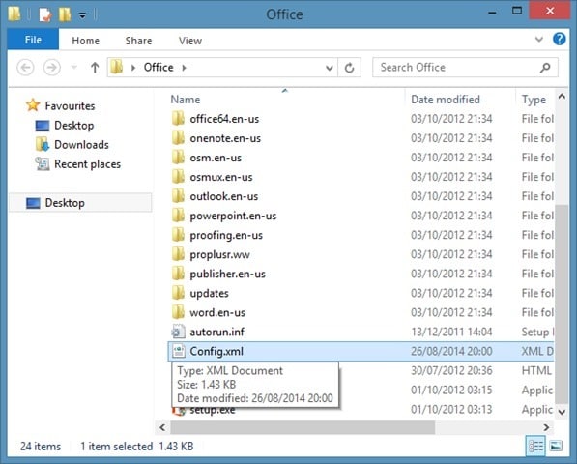Switch to Details view in status bar
577x464 pixels.
[x=535, y=447]
